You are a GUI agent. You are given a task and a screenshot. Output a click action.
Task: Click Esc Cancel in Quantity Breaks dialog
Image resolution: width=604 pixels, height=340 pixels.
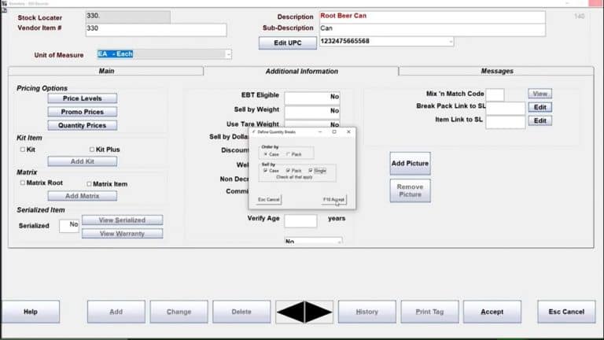pos(269,200)
